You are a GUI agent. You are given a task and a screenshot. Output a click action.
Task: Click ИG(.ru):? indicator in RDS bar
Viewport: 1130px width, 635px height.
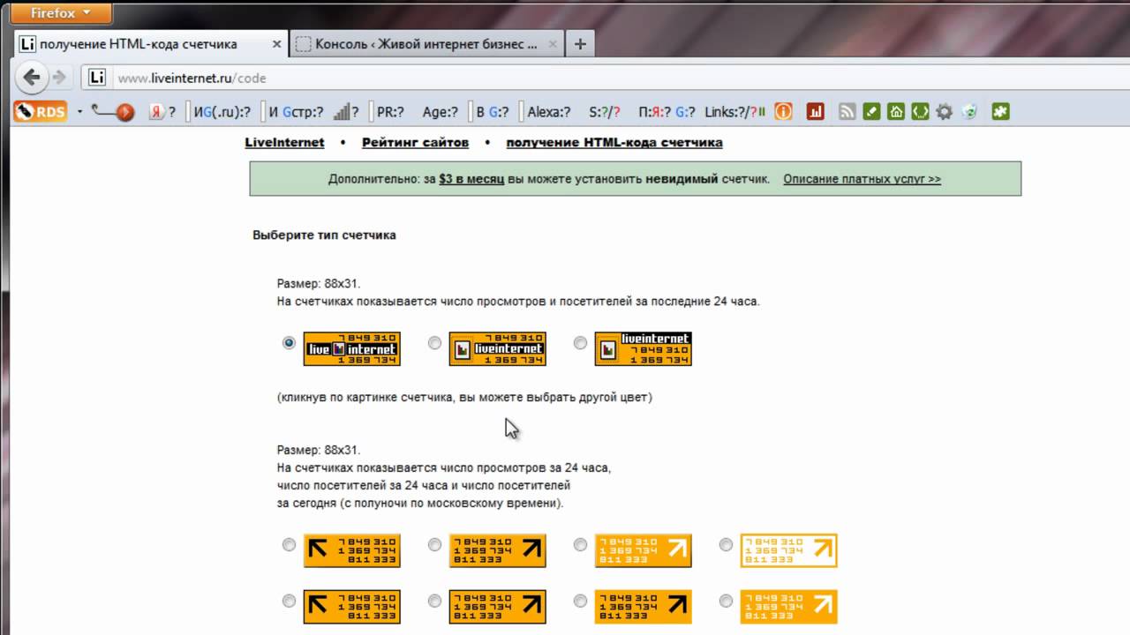pyautogui.click(x=222, y=112)
